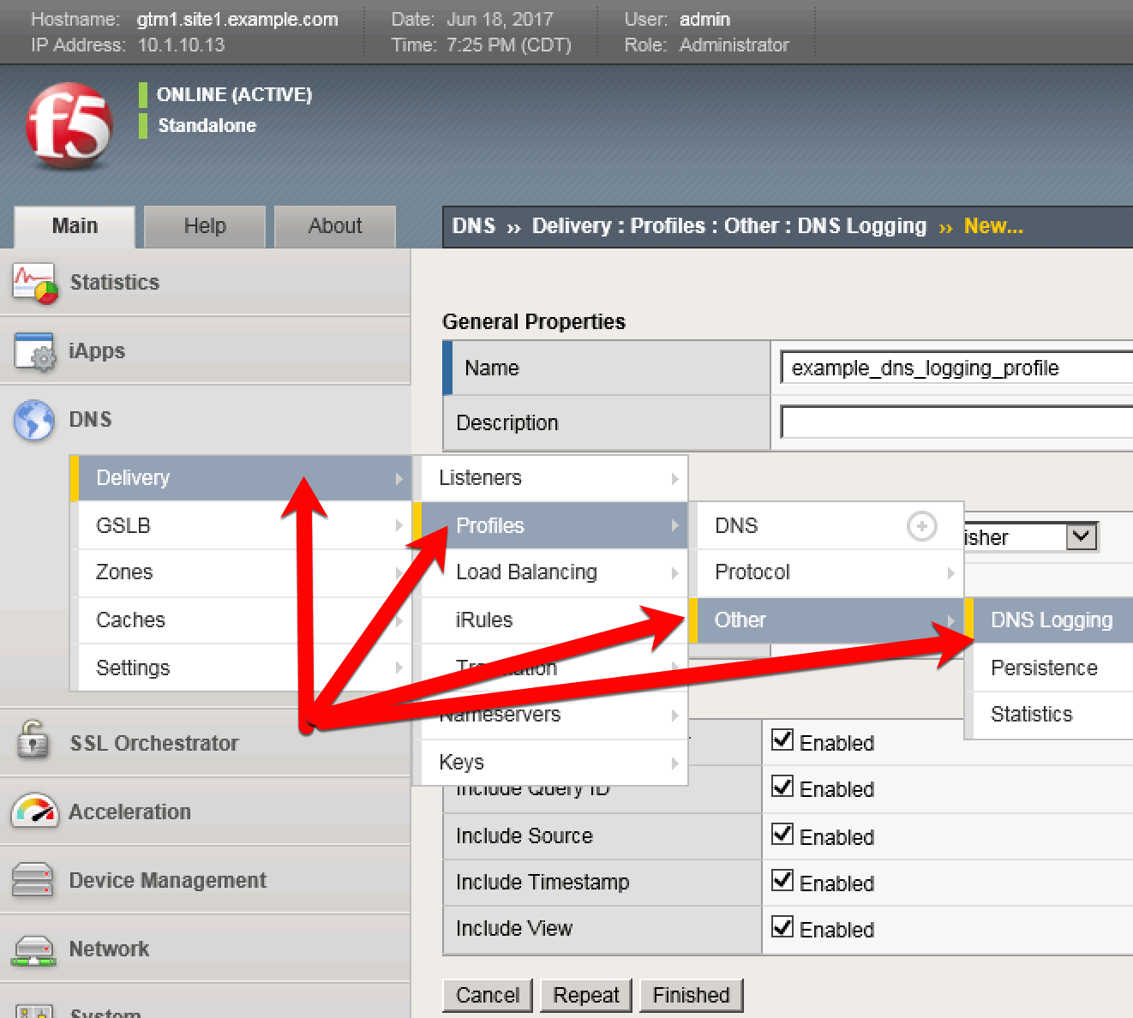Viewport: 1133px width, 1018px height.
Task: Open the publisher dropdown arrow
Action: click(1082, 536)
